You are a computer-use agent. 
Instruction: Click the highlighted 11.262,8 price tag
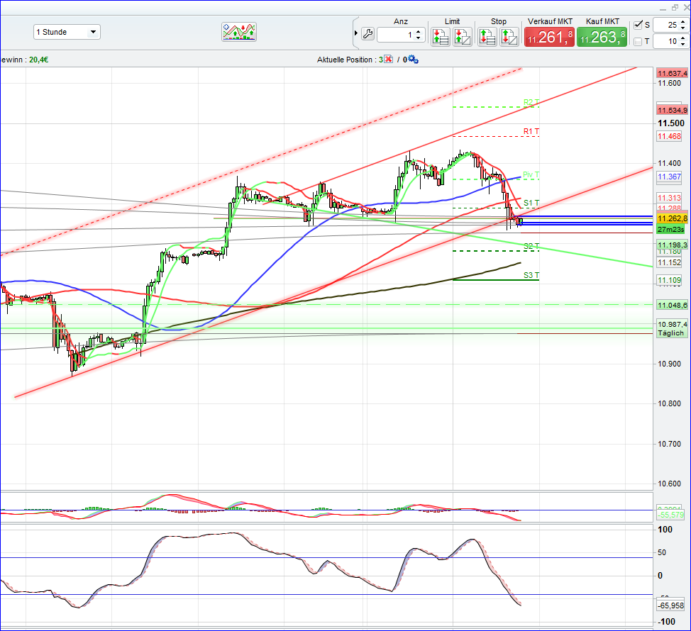[x=671, y=219]
